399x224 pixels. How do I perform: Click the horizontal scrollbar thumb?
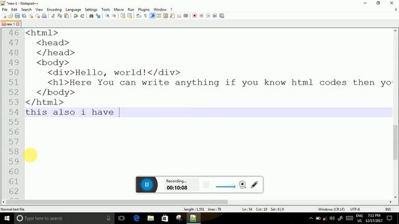click(x=117, y=202)
